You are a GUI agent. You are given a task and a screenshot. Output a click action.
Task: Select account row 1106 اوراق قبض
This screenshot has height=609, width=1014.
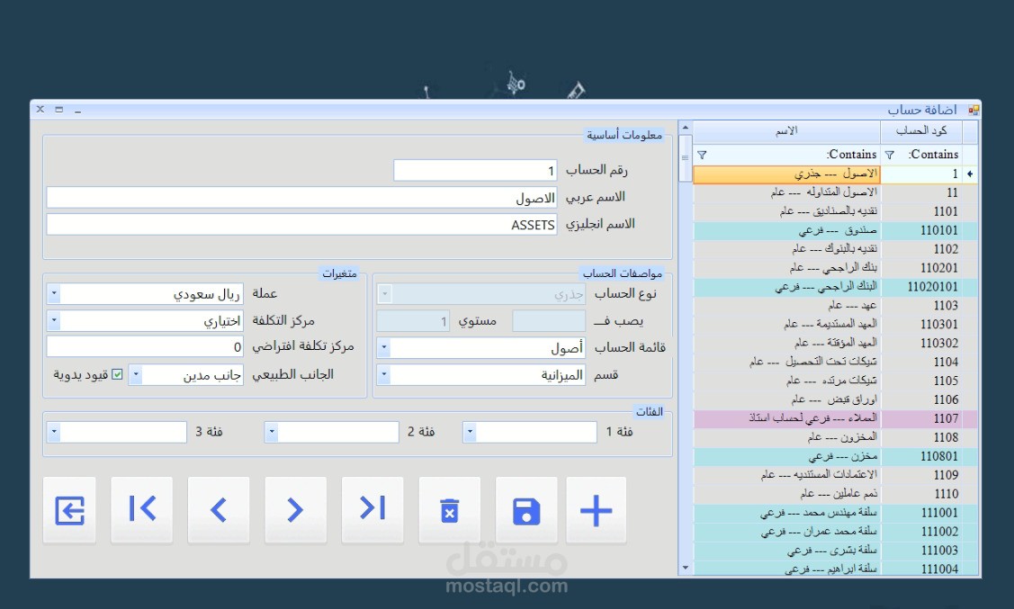[x=834, y=399]
